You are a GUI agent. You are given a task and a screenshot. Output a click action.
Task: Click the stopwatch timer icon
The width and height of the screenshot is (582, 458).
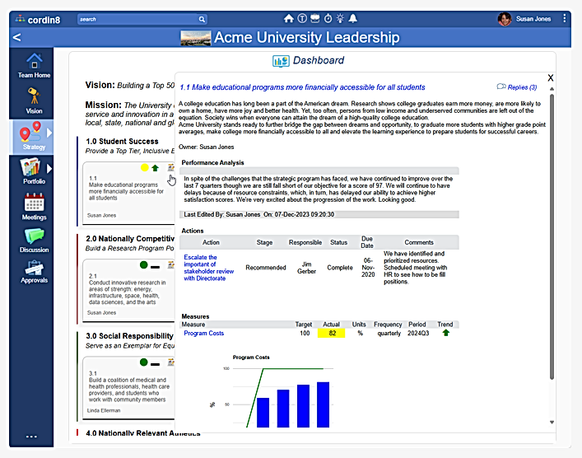pos(328,19)
